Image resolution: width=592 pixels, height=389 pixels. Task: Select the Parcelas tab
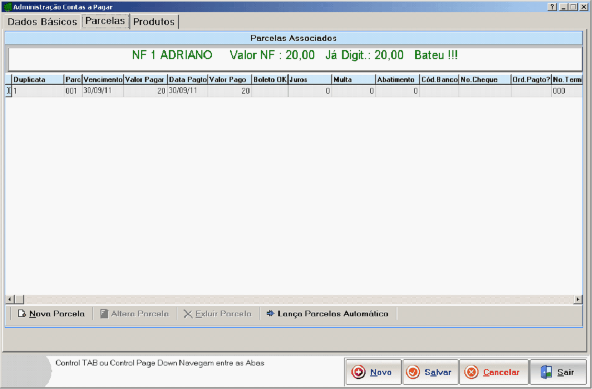[x=105, y=21]
